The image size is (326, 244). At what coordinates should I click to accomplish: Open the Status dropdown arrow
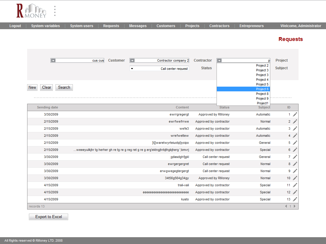pyautogui.click(x=132, y=69)
